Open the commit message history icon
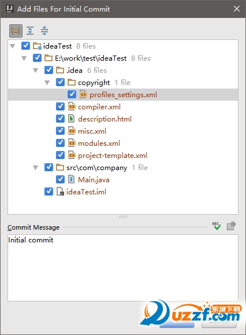The image size is (246, 335). 231,226
